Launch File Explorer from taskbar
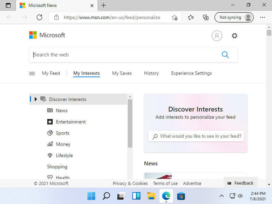This screenshot has width=272, height=204. 151,196
